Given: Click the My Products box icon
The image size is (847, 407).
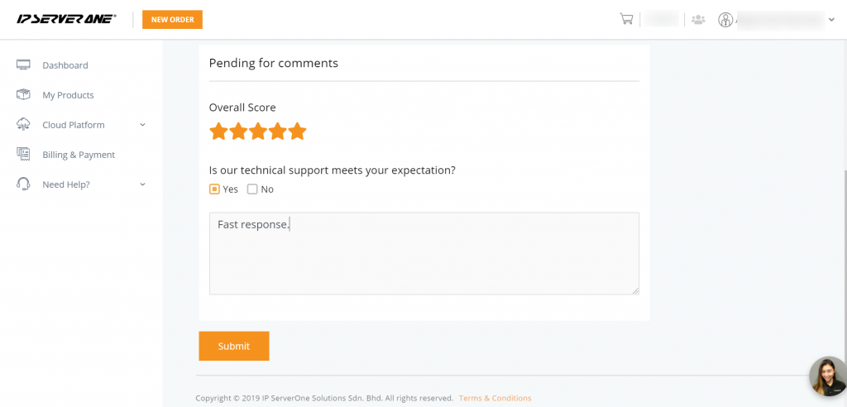Looking at the screenshot, I should [x=23, y=95].
